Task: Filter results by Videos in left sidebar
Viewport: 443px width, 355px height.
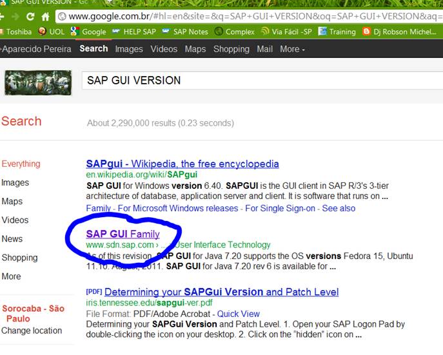Action: 15,220
